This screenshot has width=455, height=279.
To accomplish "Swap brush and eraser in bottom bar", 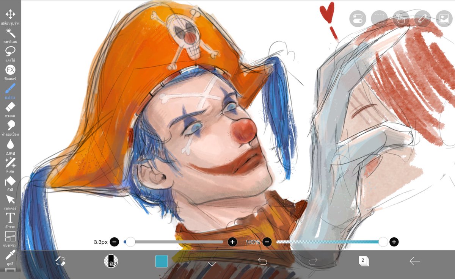I will (60, 261).
